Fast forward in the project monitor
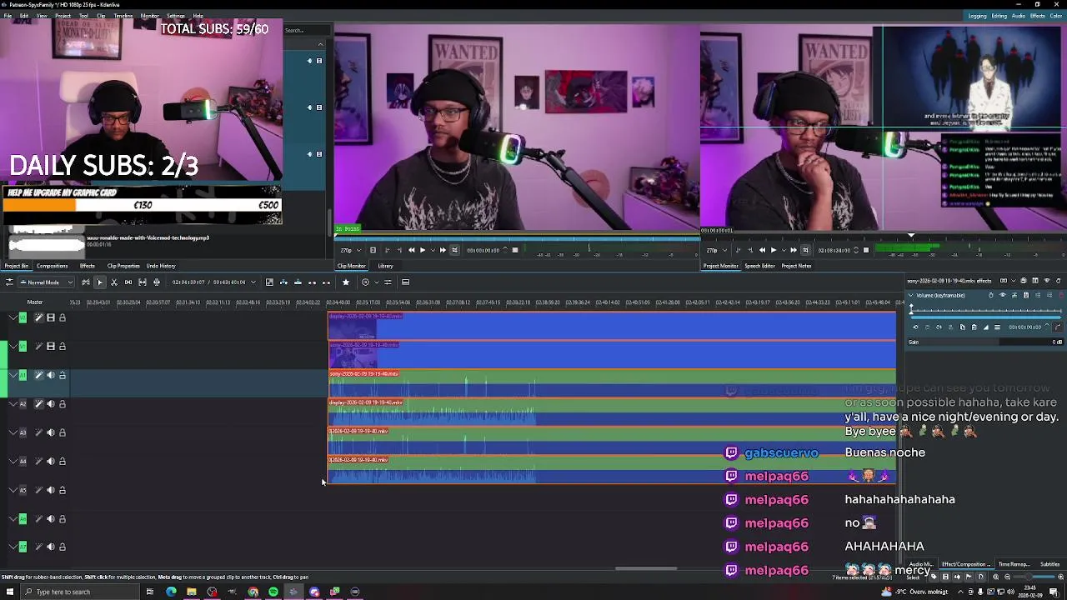 point(794,250)
